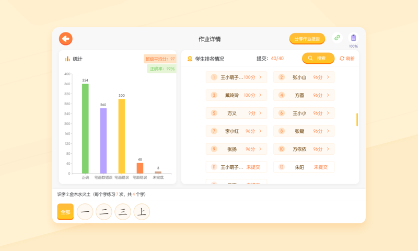This screenshot has height=251, width=418.
Task: Select the character 二 filter
Action: click(x=104, y=212)
